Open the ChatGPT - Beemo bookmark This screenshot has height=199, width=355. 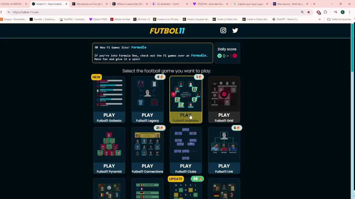(x=285, y=19)
